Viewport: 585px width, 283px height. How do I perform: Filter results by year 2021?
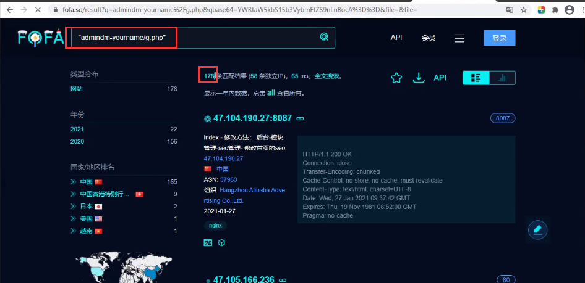(77, 129)
